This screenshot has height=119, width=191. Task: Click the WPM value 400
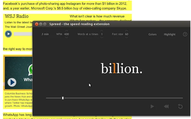tap(66, 34)
